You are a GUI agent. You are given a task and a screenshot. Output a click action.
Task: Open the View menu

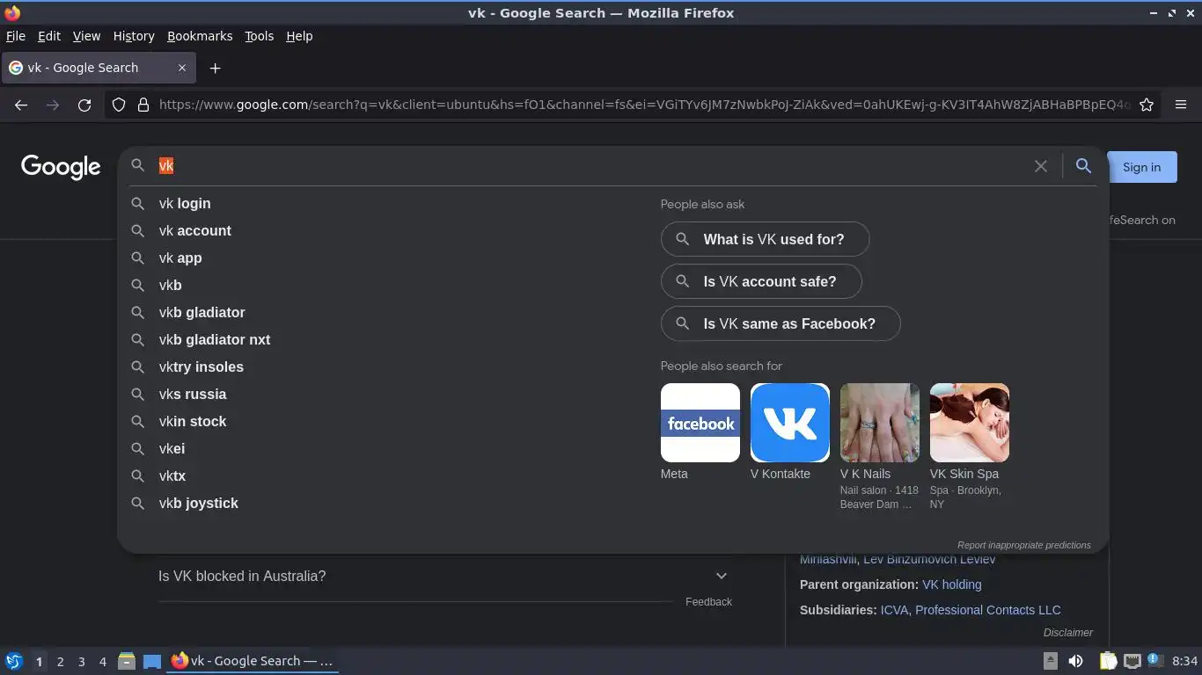click(86, 36)
